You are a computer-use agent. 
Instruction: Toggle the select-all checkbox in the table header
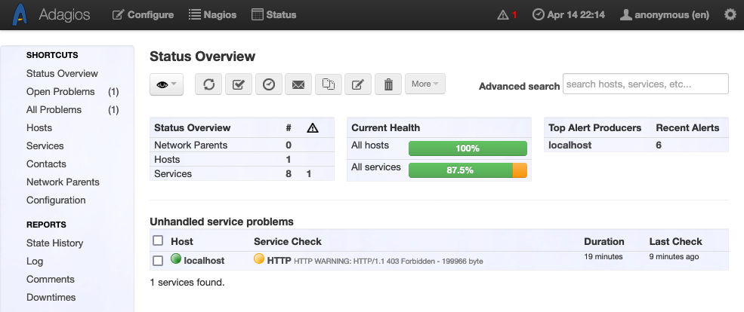tap(158, 241)
